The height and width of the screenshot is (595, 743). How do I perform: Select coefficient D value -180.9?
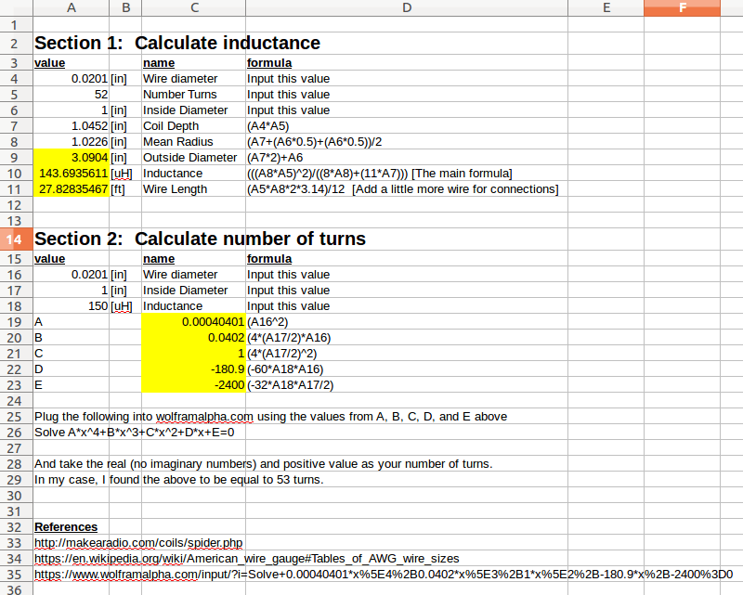coord(193,369)
